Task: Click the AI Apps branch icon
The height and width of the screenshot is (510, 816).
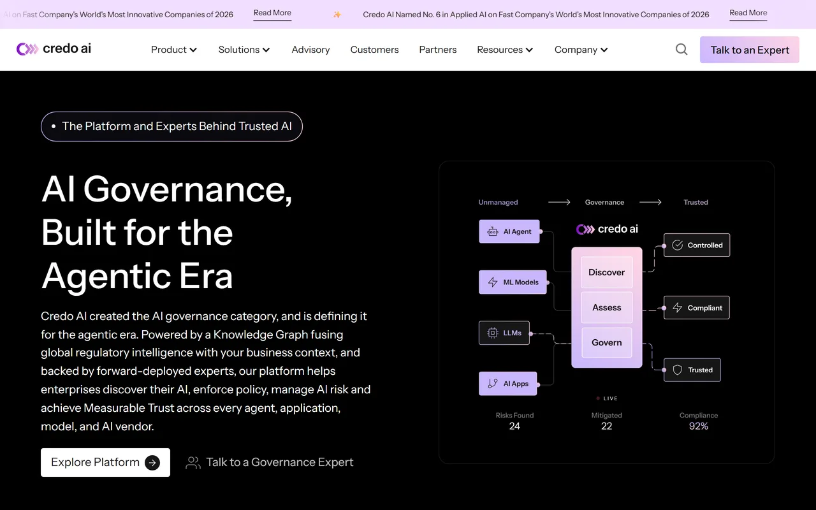Action: click(493, 384)
